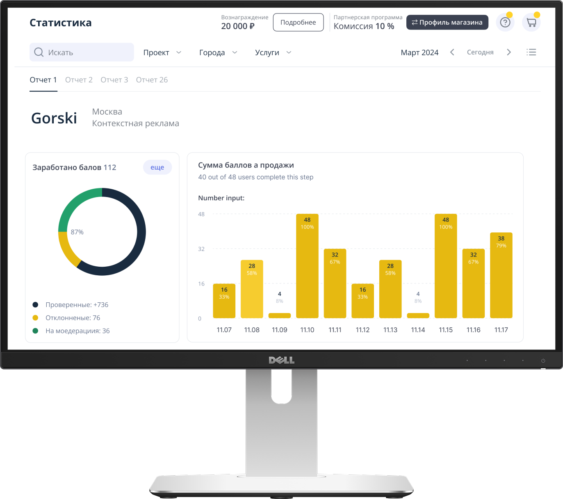Click the 87% donut chart label
Viewport: 563px width, 499px height.
click(x=77, y=232)
